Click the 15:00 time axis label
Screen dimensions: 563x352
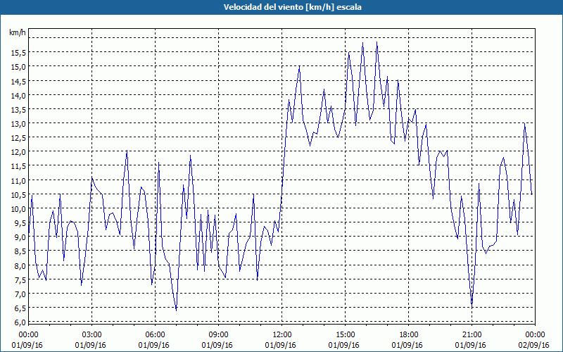(x=345, y=335)
